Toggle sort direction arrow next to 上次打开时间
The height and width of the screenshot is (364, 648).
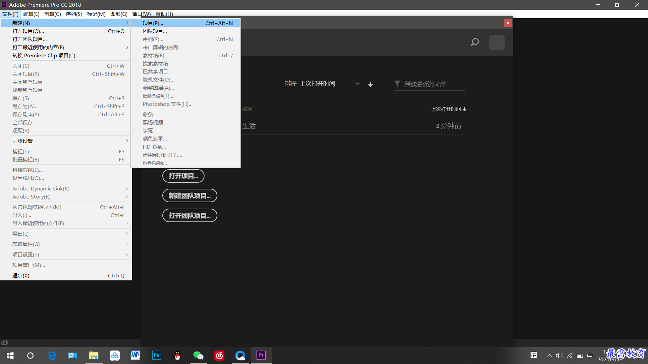coord(371,84)
